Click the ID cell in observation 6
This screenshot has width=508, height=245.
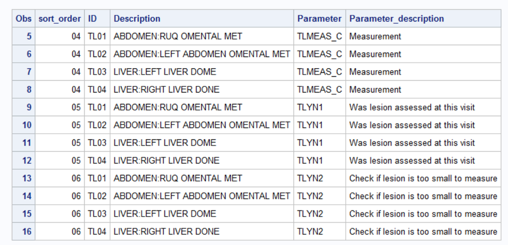click(97, 54)
